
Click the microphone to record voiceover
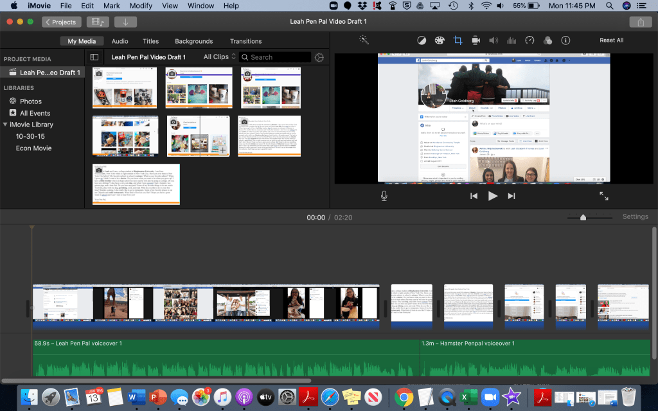point(384,196)
